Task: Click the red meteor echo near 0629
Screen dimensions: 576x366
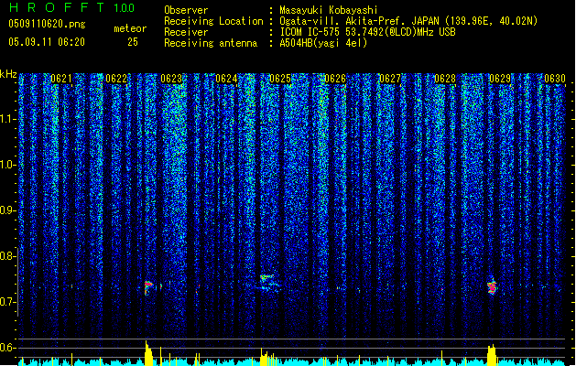Action: click(x=493, y=287)
